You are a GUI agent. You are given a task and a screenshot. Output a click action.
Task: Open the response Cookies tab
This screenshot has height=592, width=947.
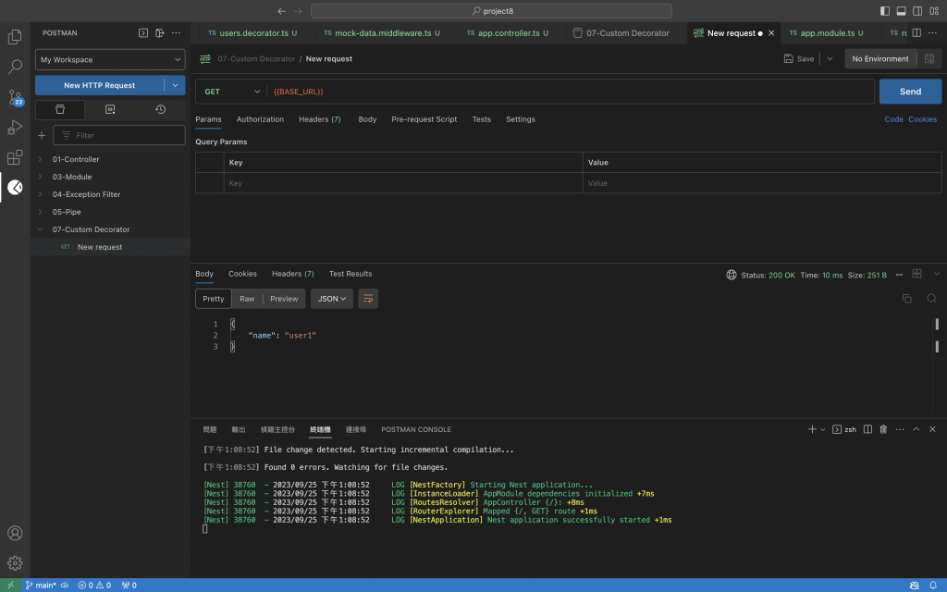click(x=242, y=274)
